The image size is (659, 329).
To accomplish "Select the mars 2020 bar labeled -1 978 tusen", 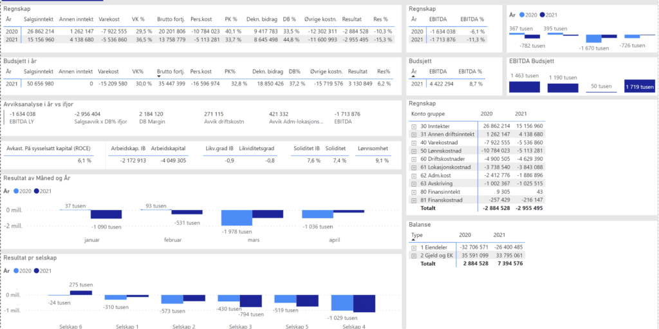I will coord(236,218).
